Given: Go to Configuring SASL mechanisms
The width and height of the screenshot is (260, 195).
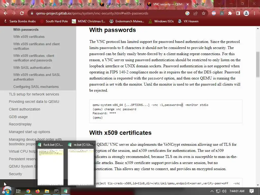Looking at the screenshot, I should [x=36, y=87].
